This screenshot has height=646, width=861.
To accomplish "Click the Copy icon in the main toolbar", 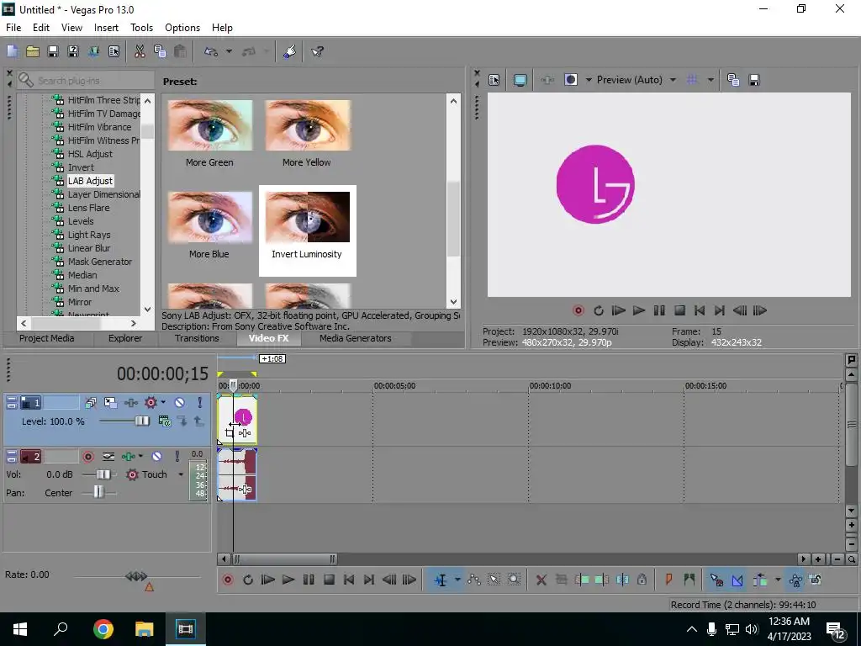I will click(x=160, y=51).
